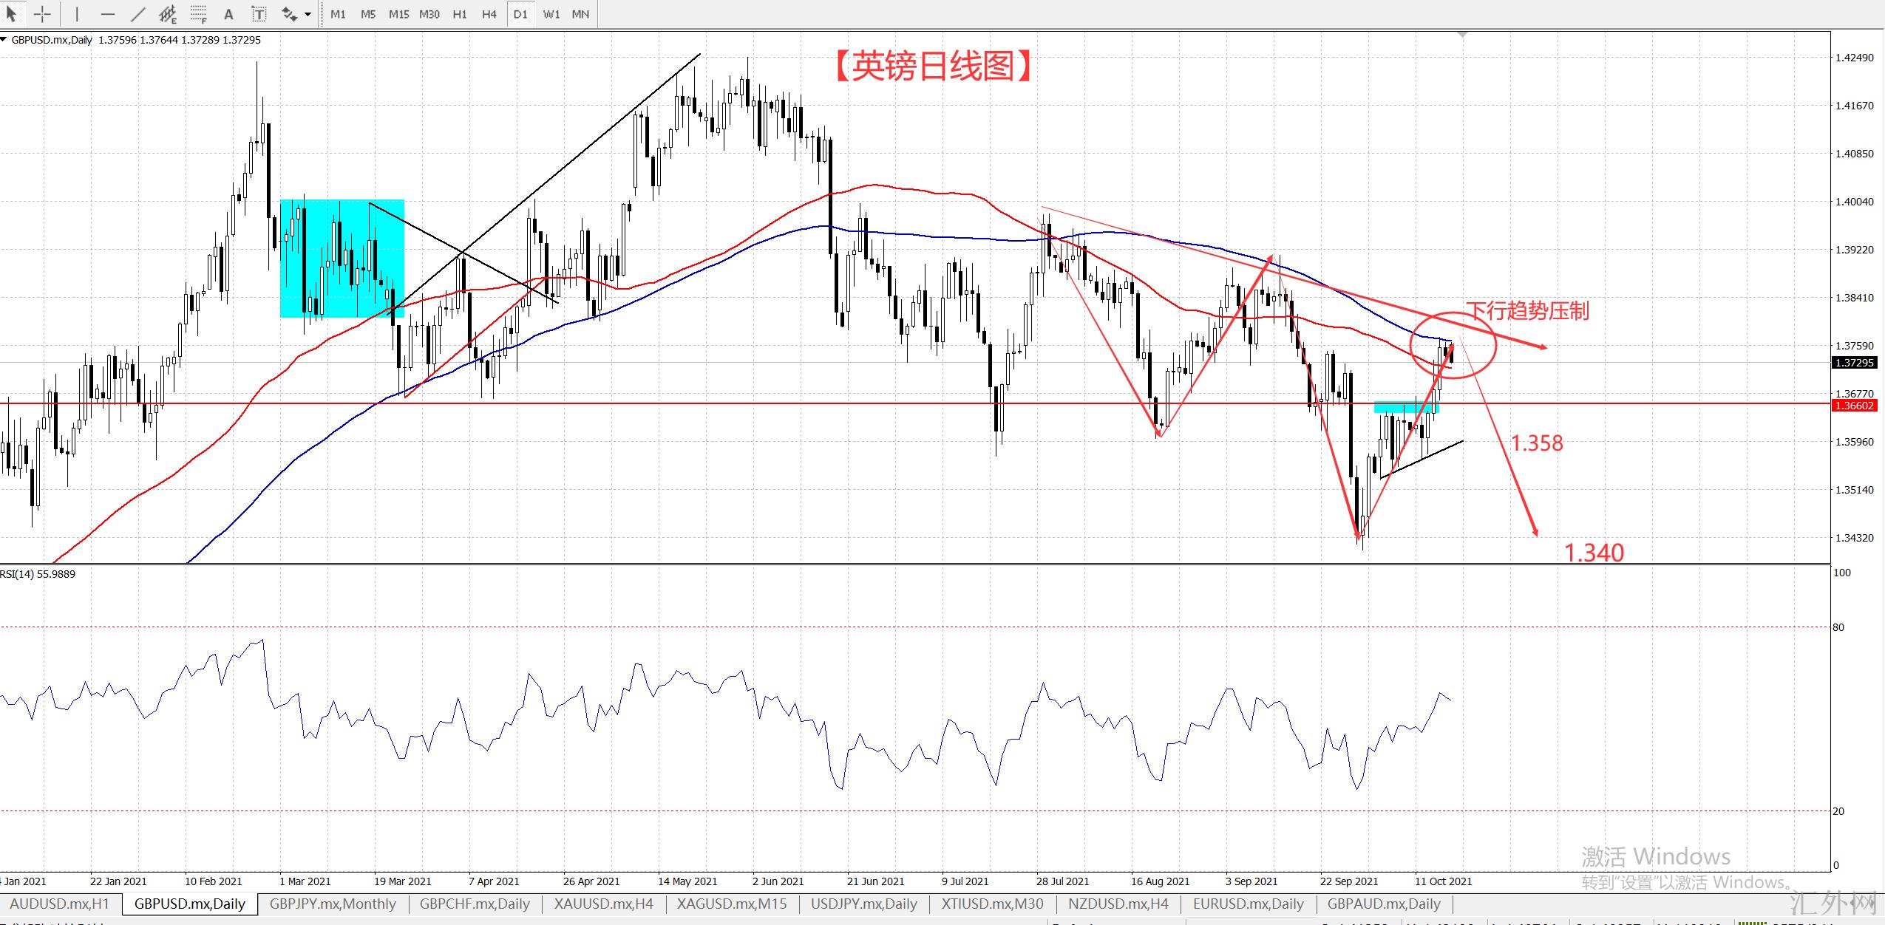Select the equidistant channel tool
This screenshot has width=1885, height=925.
point(169,14)
